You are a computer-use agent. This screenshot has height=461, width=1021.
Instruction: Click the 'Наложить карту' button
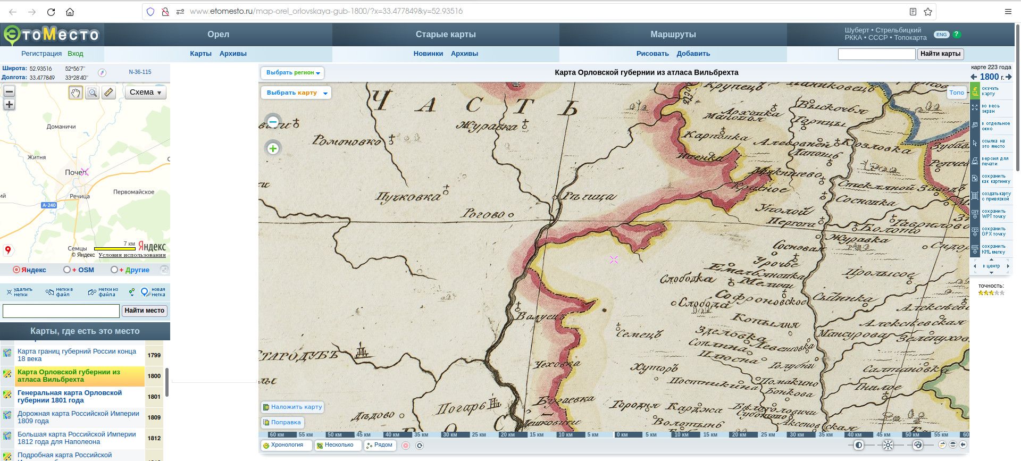[x=292, y=407]
